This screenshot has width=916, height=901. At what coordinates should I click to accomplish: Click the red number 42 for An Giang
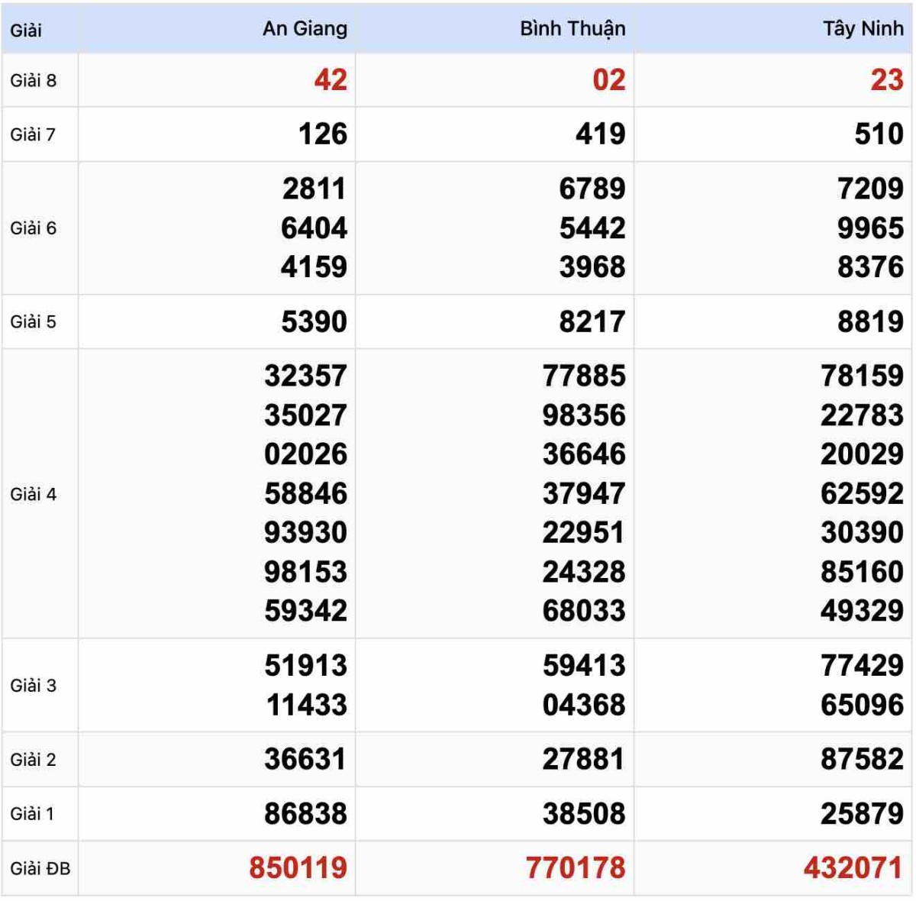pyautogui.click(x=331, y=80)
